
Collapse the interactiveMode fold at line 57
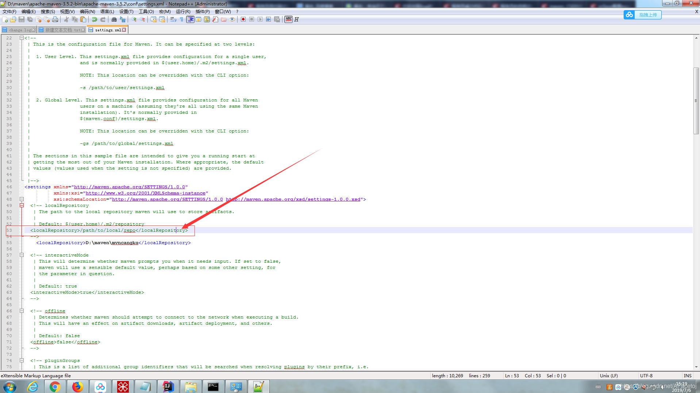tap(22, 255)
